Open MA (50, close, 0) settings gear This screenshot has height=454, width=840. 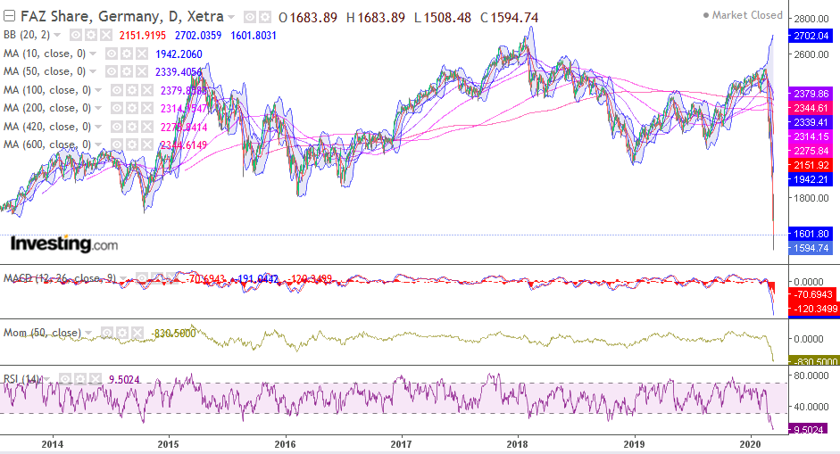127,71
